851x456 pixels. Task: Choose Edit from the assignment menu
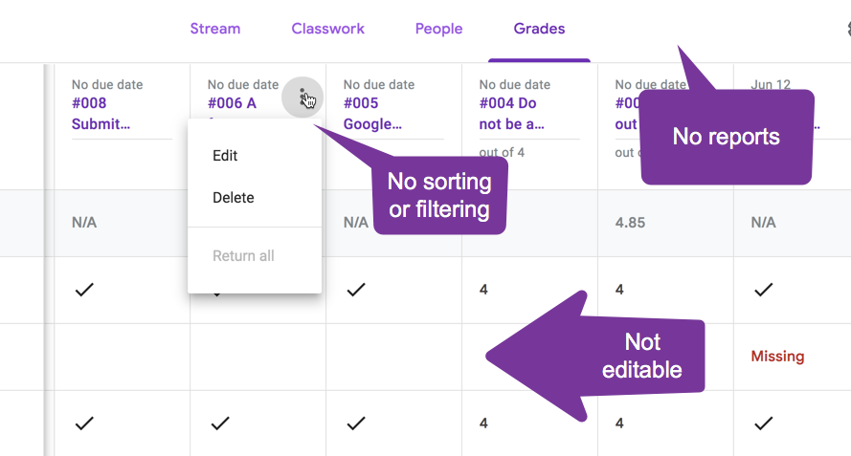225,156
